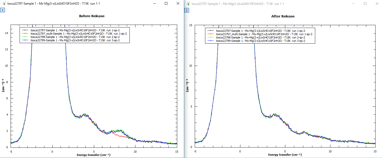The height and width of the screenshot is (158, 382).
Task: Select the tosca22798 run 2-sp-2 legend entry
Action: (x=75, y=37)
